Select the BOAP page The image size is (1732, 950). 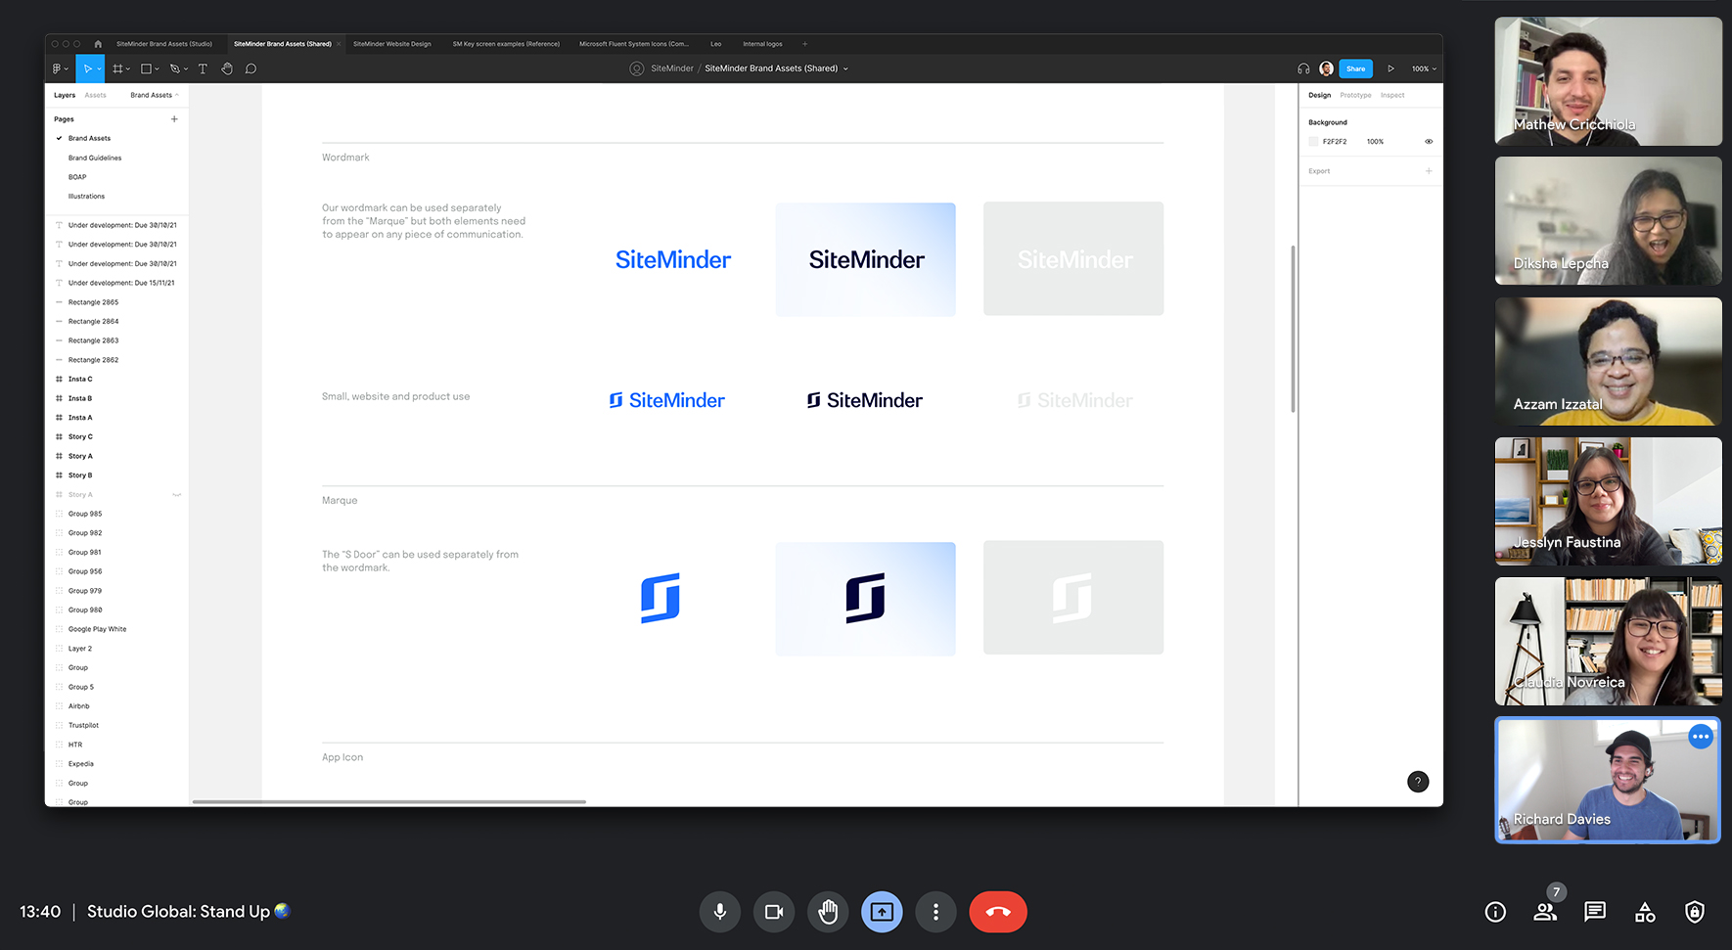pyautogui.click(x=77, y=177)
